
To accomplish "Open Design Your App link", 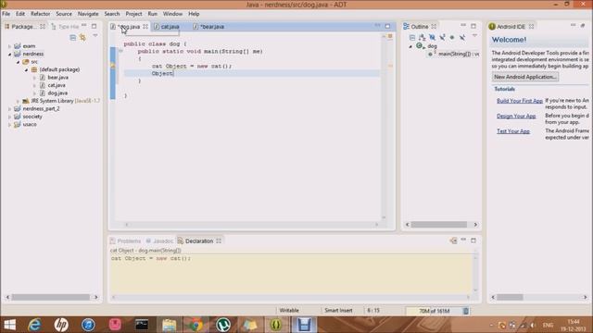I will [516, 116].
